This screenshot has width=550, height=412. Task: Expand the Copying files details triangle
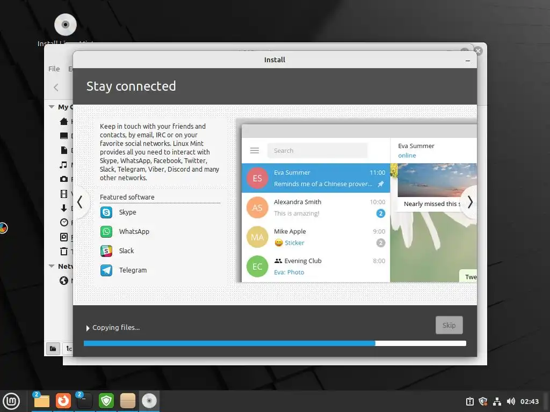[x=88, y=328]
